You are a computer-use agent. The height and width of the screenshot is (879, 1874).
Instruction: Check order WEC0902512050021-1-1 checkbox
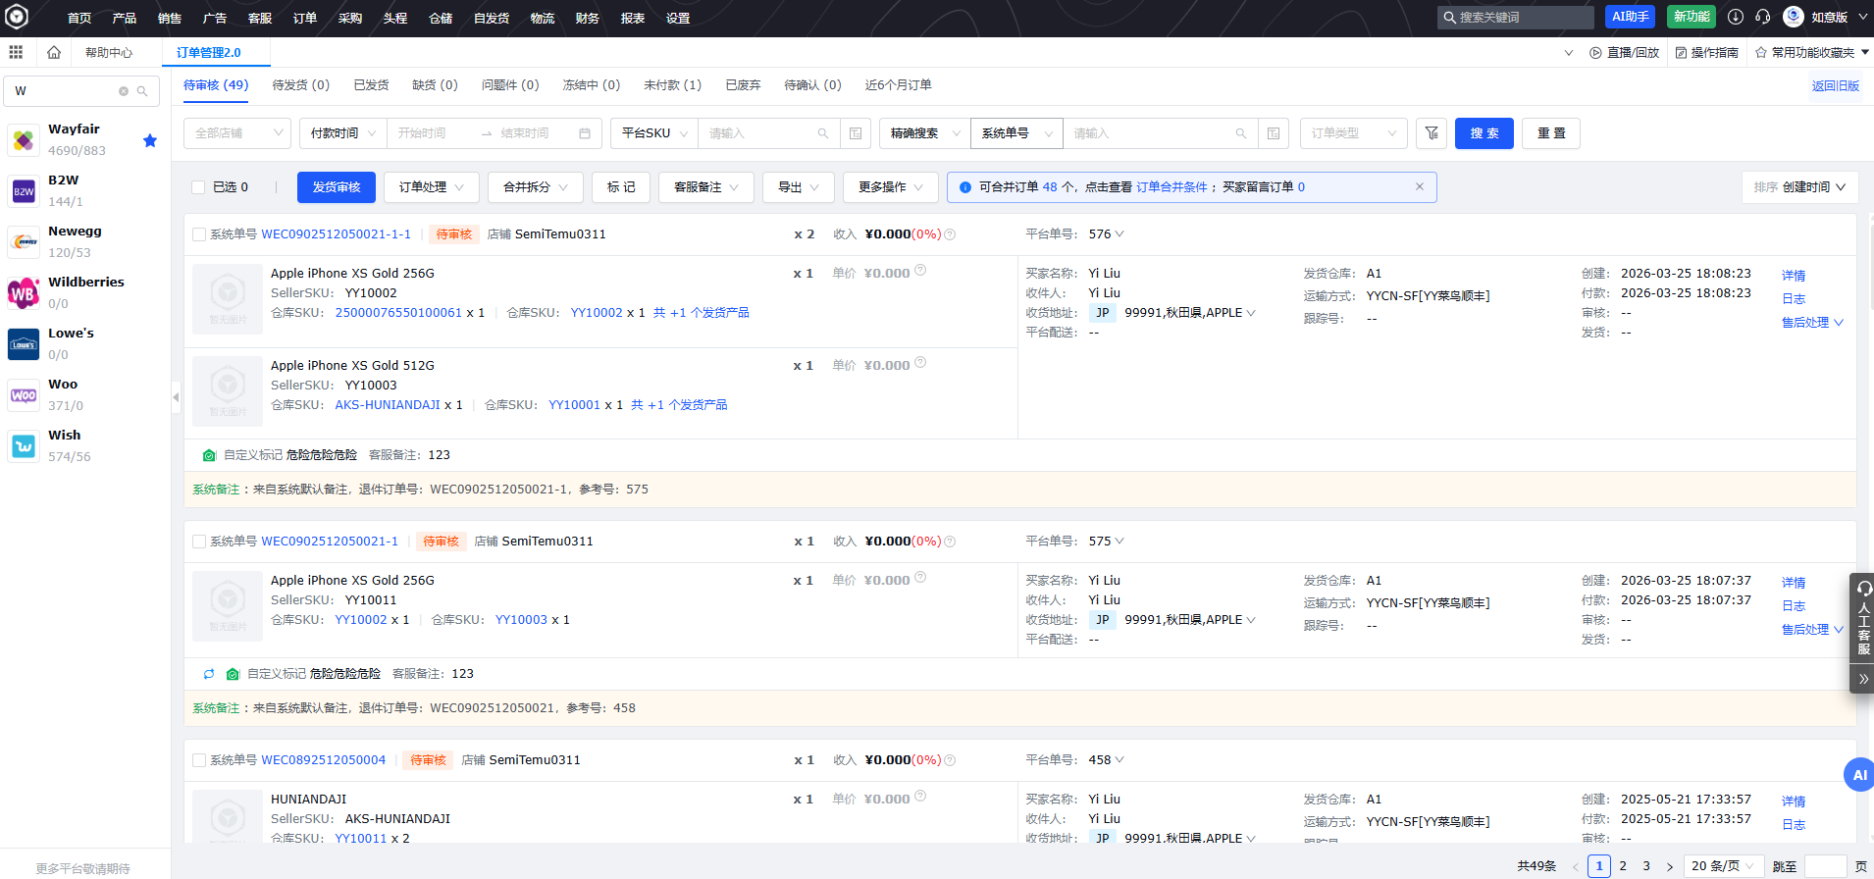point(199,234)
